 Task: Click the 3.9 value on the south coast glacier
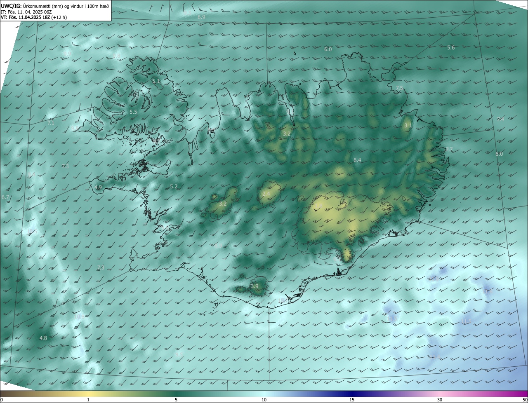(255, 286)
